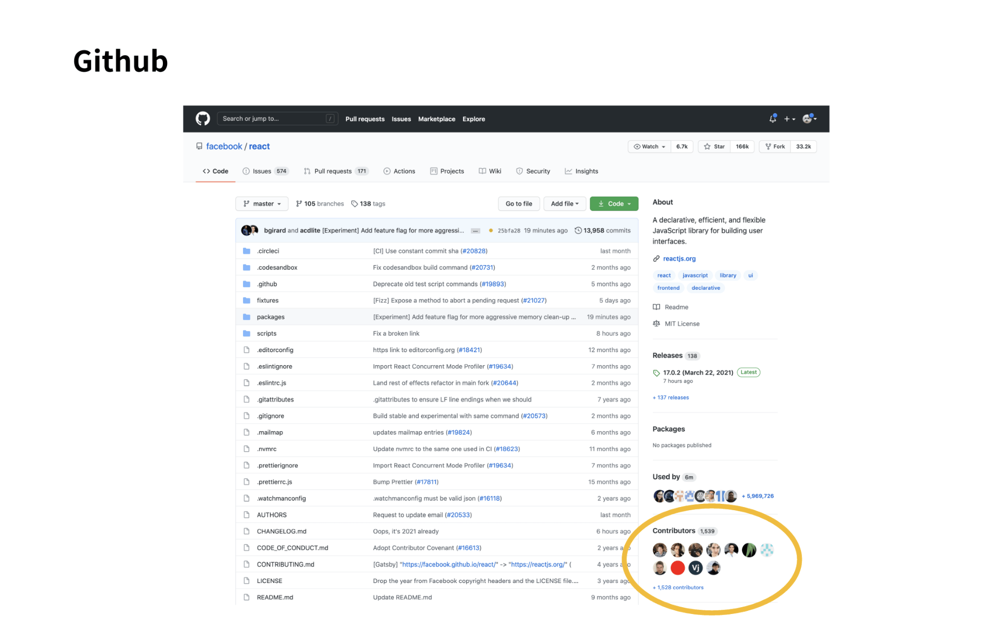
Task: Click the 166k stargazers count
Action: coord(742,147)
